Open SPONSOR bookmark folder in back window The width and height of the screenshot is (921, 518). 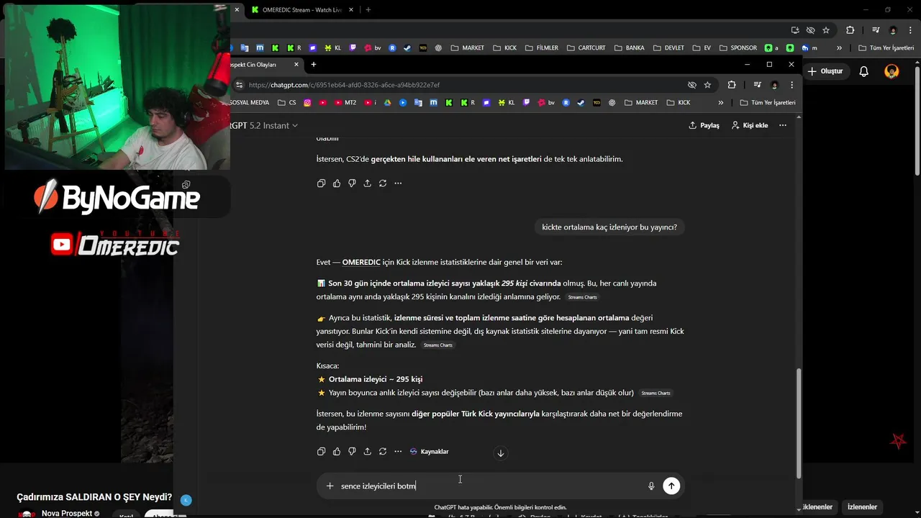click(x=738, y=48)
